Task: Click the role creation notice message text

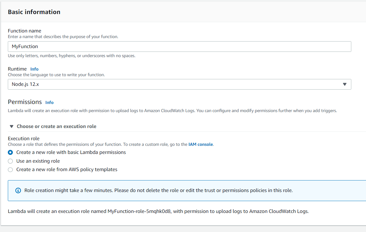Action: pos(158,190)
